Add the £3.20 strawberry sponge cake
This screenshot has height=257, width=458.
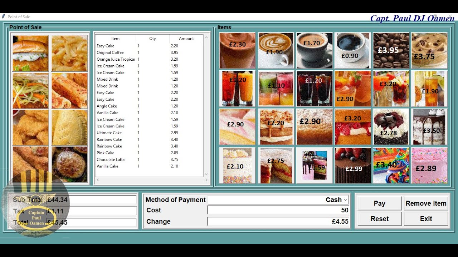click(x=352, y=127)
